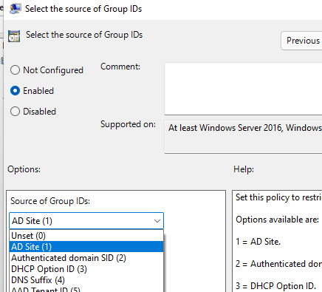Click the policy setting icon beside the heading
The height and width of the screenshot is (292, 322).
tap(14, 36)
